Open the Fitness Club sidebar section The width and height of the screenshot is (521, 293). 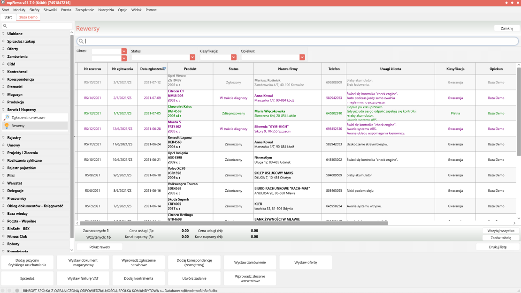[x=17, y=236]
